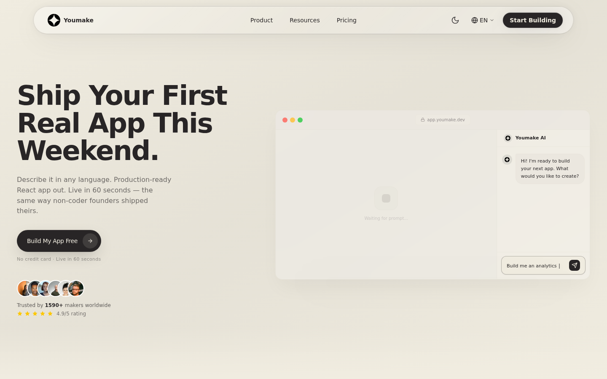Click the Youmake logo icon in navbar
The image size is (607, 379).
tap(54, 20)
